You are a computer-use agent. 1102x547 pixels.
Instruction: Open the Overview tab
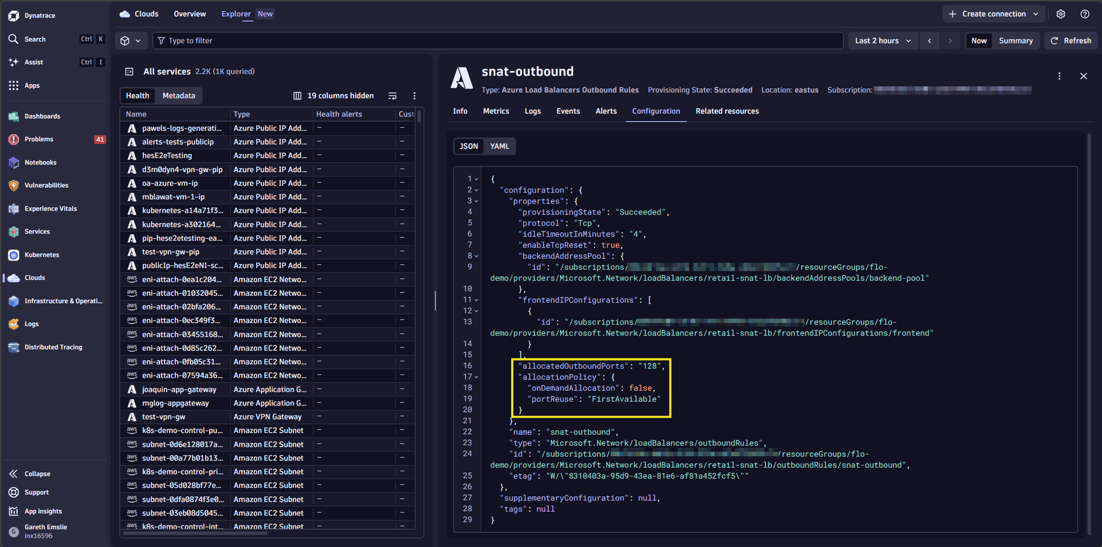tap(189, 14)
